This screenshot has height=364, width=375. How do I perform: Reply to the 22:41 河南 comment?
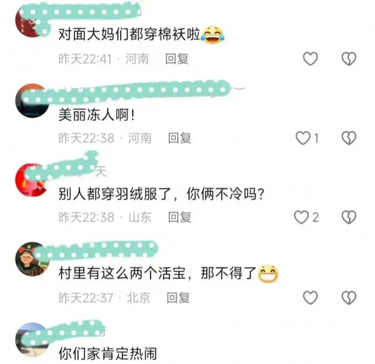pos(177,59)
